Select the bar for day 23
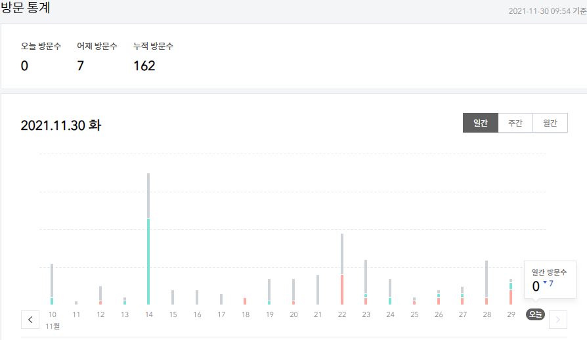The width and height of the screenshot is (587, 340). pos(366,282)
